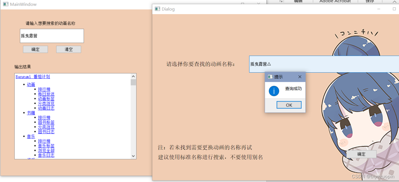Open the 动画日志 link

pos(46,108)
